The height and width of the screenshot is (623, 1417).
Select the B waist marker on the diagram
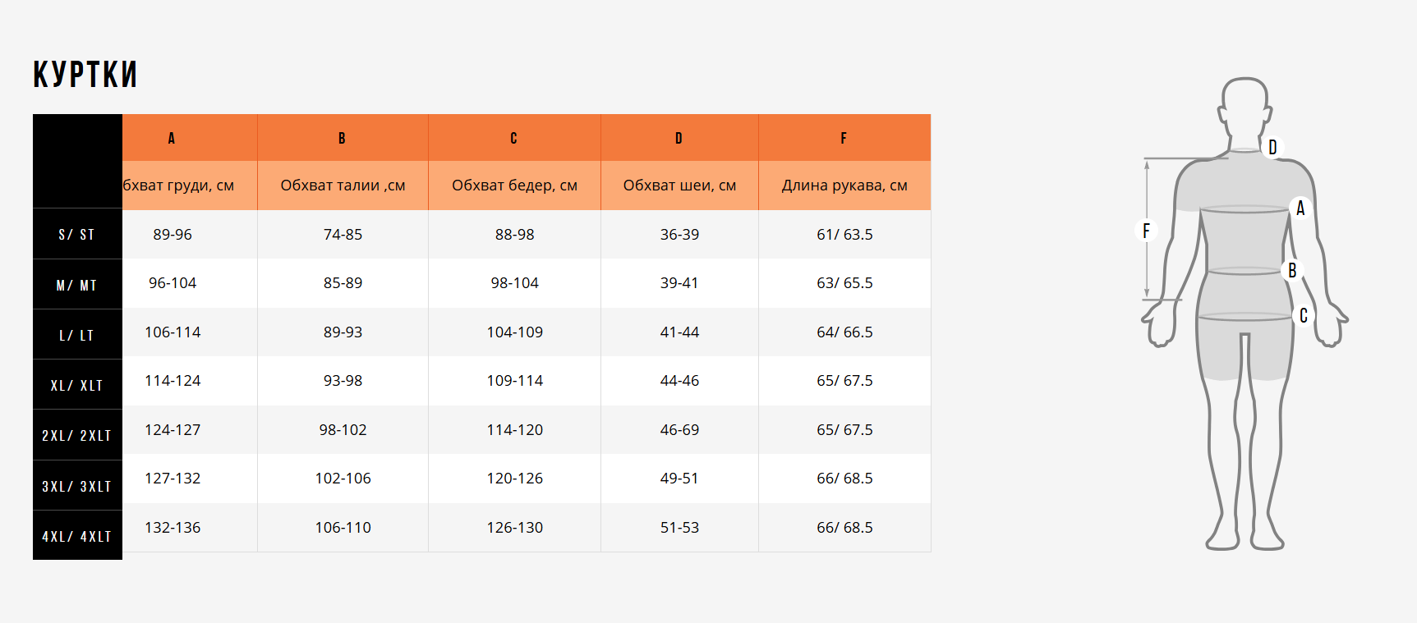click(x=1291, y=270)
